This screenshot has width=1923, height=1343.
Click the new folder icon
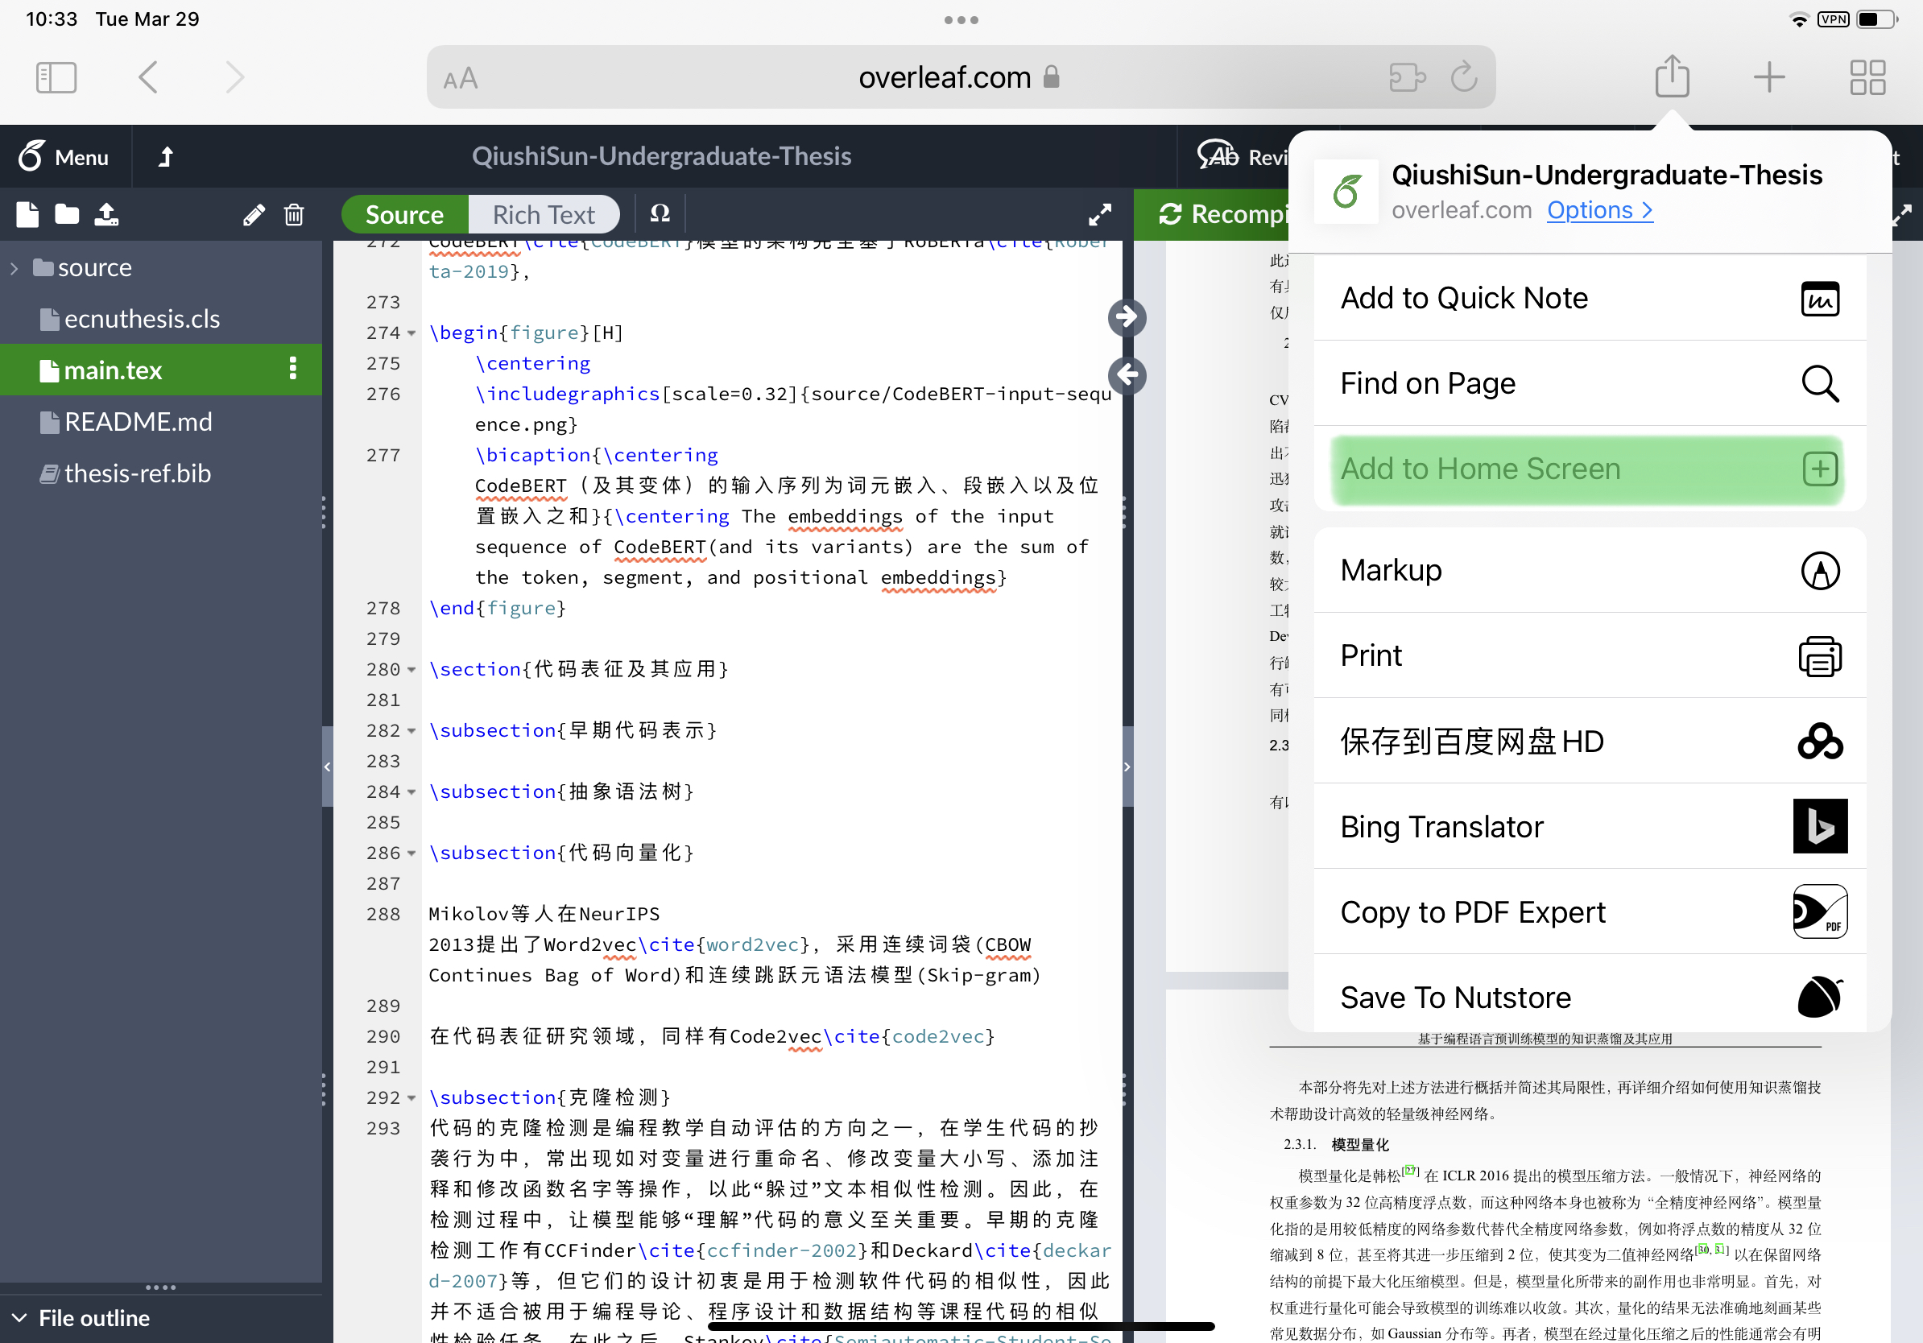pyautogui.click(x=66, y=215)
